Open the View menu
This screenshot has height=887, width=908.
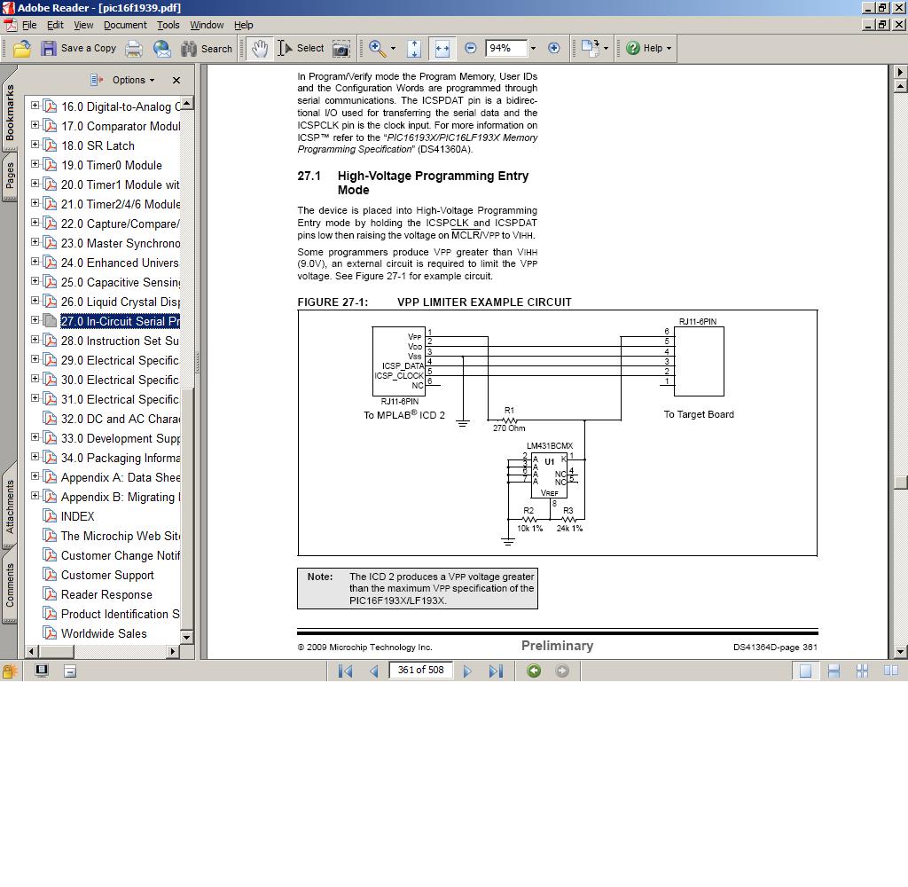[83, 25]
